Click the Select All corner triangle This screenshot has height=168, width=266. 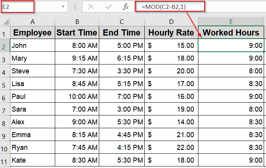pos(6,22)
